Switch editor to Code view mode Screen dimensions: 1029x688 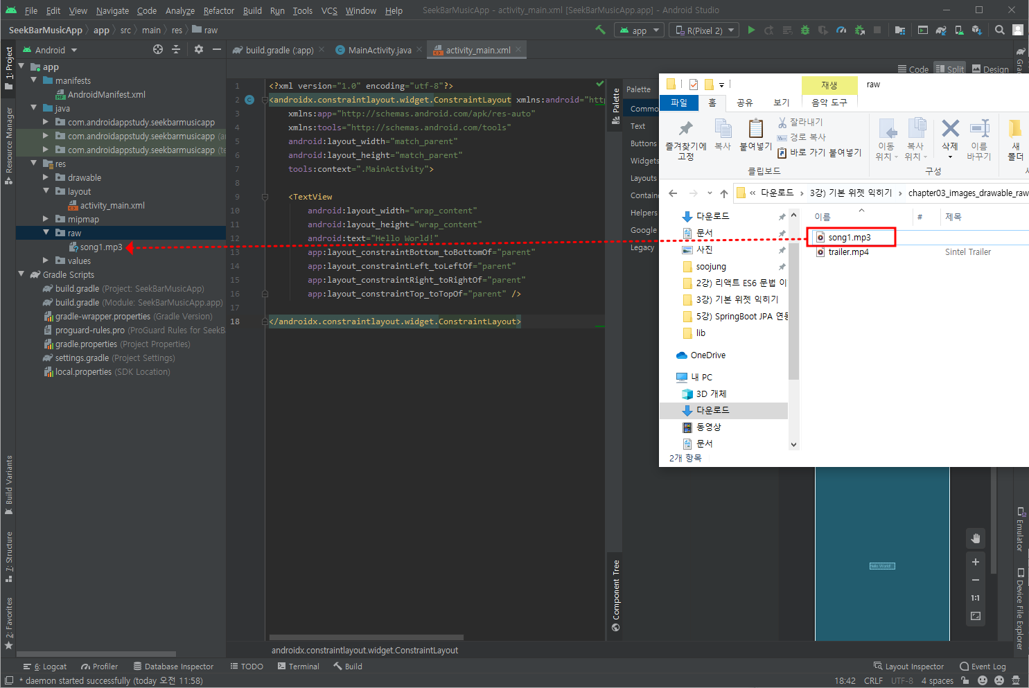point(913,69)
